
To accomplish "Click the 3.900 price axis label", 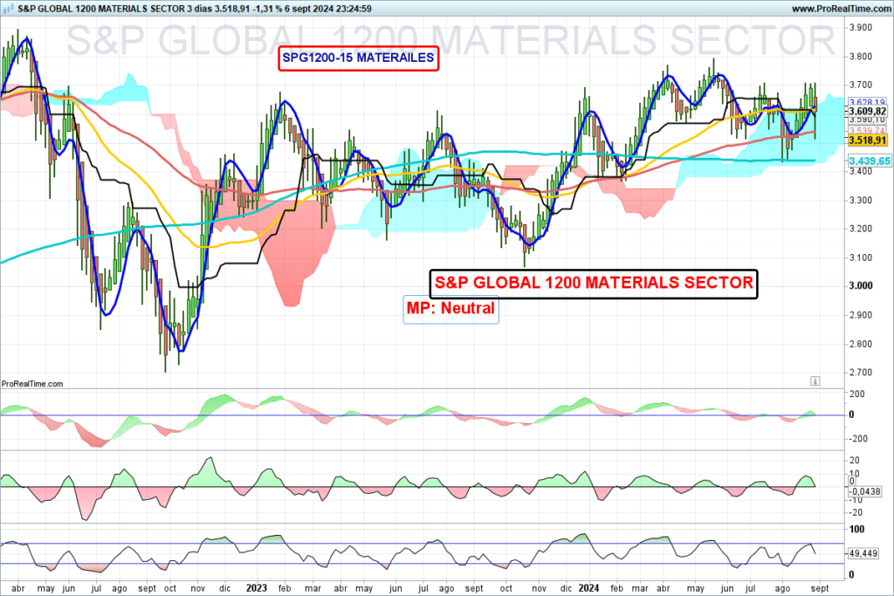I will tap(860, 27).
